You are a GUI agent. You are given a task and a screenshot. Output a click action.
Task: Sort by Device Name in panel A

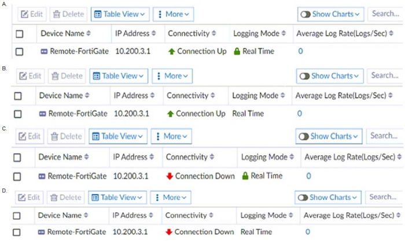pyautogui.click(x=89, y=33)
